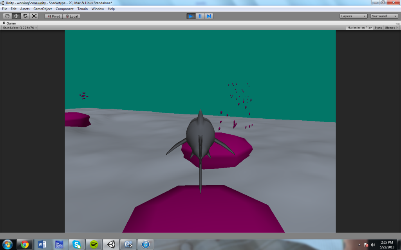Switch handle orientation with the Local toggle
The width and height of the screenshot is (401, 250).
coord(71,16)
